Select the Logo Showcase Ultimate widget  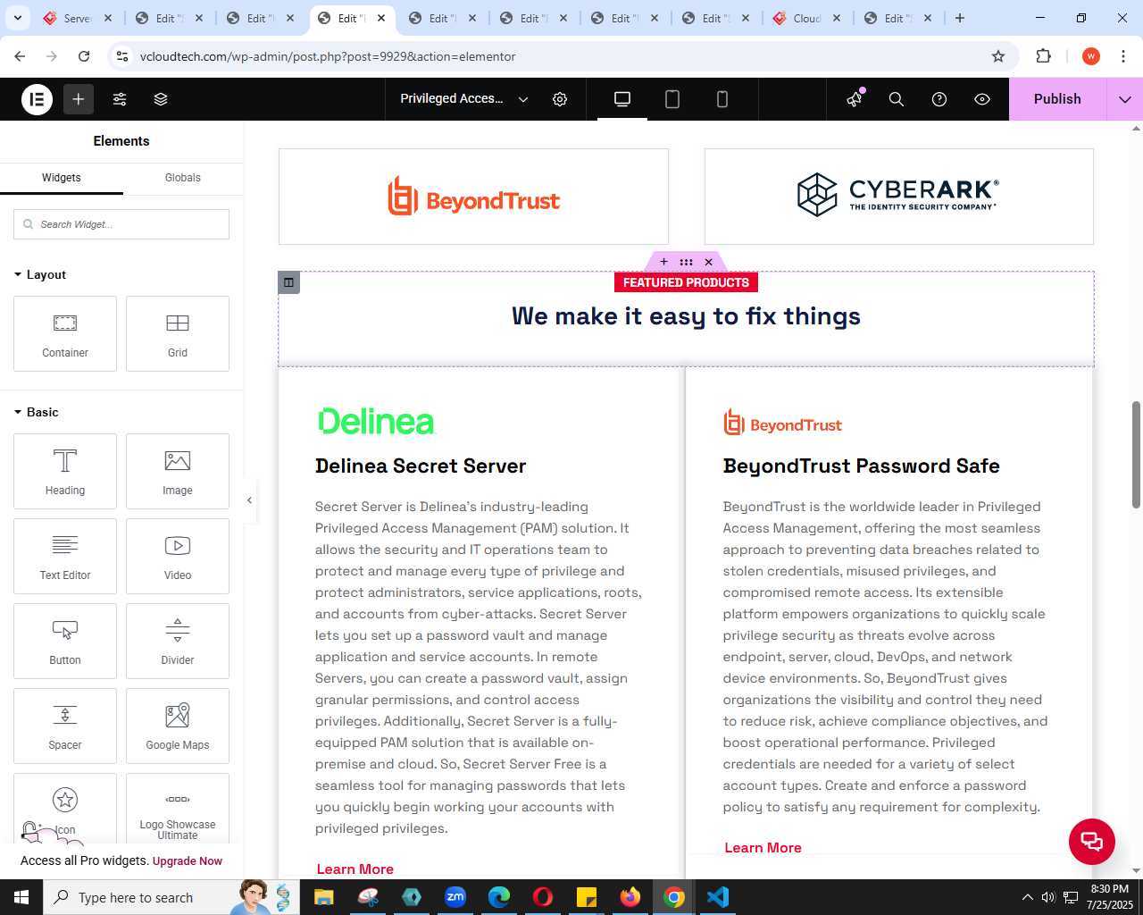(x=178, y=809)
